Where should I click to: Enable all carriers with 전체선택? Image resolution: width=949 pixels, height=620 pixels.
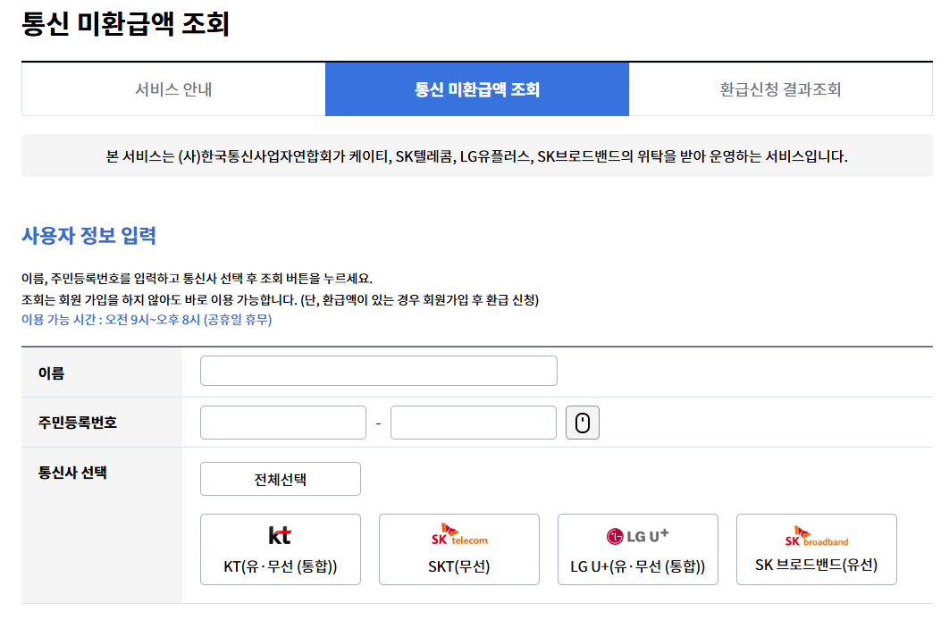coord(281,479)
